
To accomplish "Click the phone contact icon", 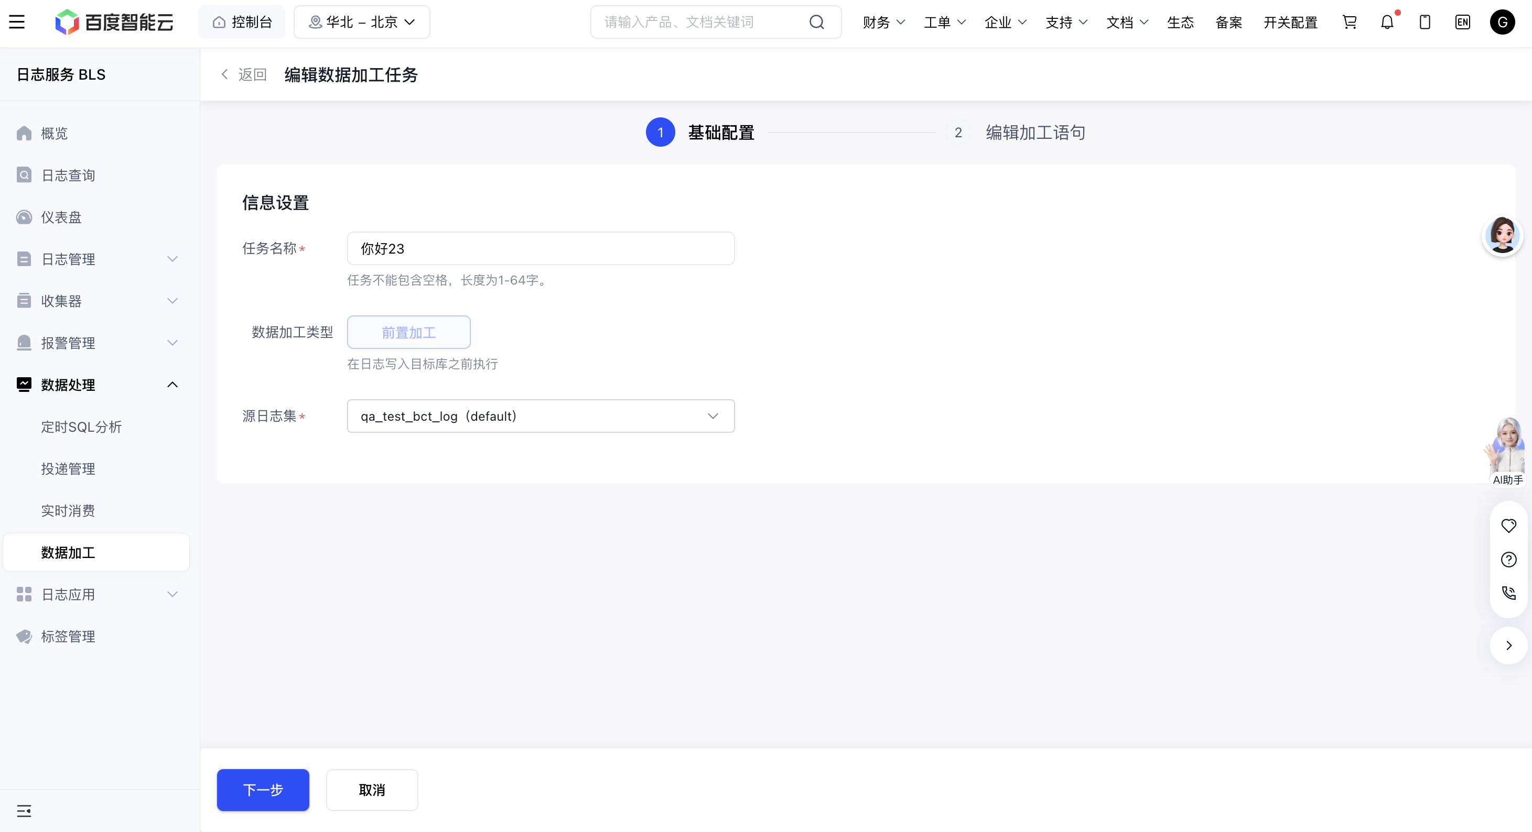I will (1509, 593).
